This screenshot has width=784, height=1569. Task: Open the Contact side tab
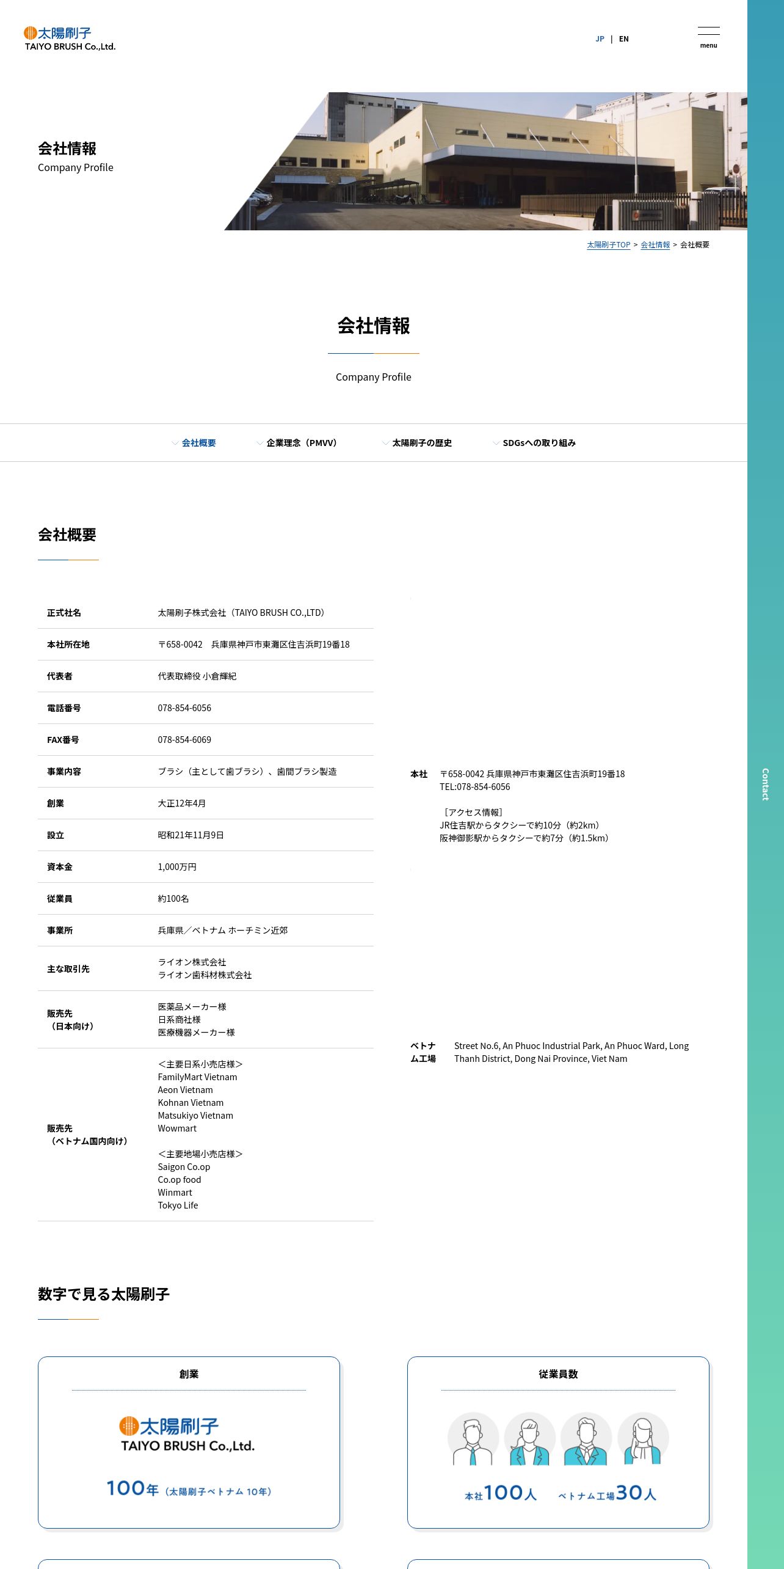point(765,785)
